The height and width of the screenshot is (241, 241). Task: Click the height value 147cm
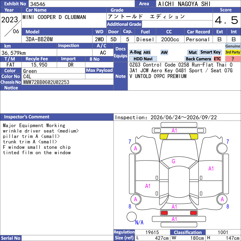pos(233,238)
